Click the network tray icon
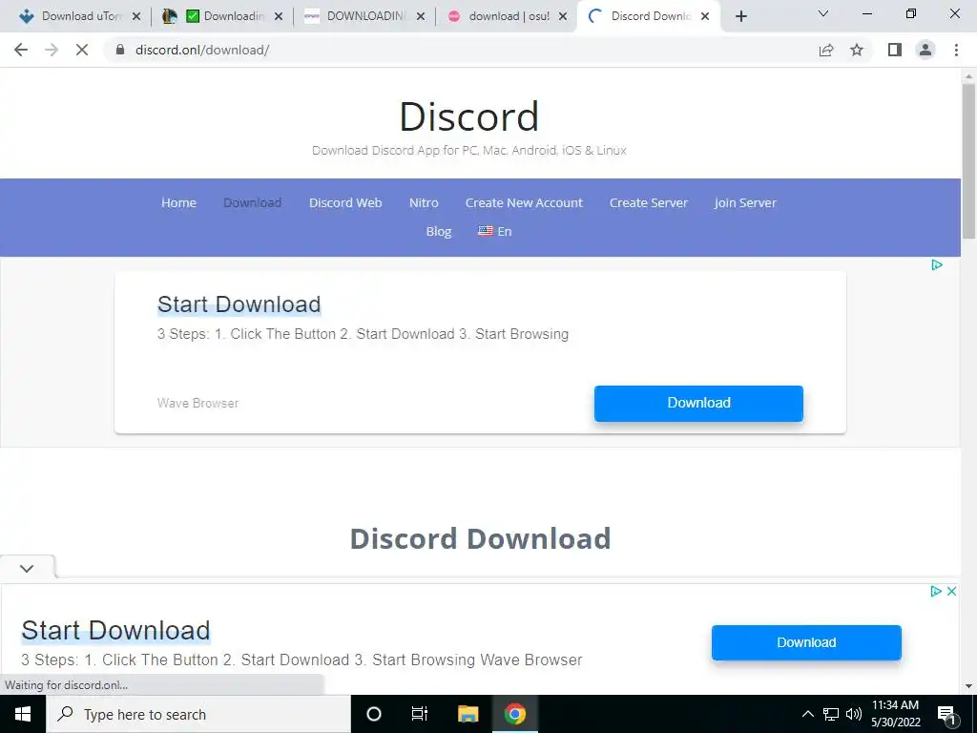 pyautogui.click(x=831, y=714)
